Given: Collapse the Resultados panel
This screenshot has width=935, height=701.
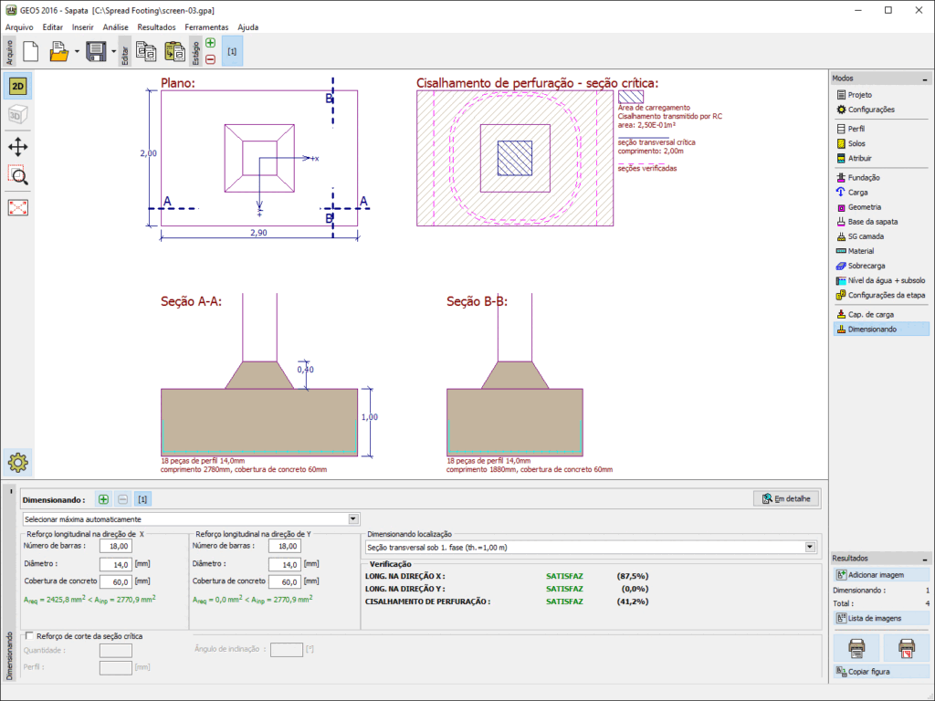Looking at the screenshot, I should click(x=925, y=560).
